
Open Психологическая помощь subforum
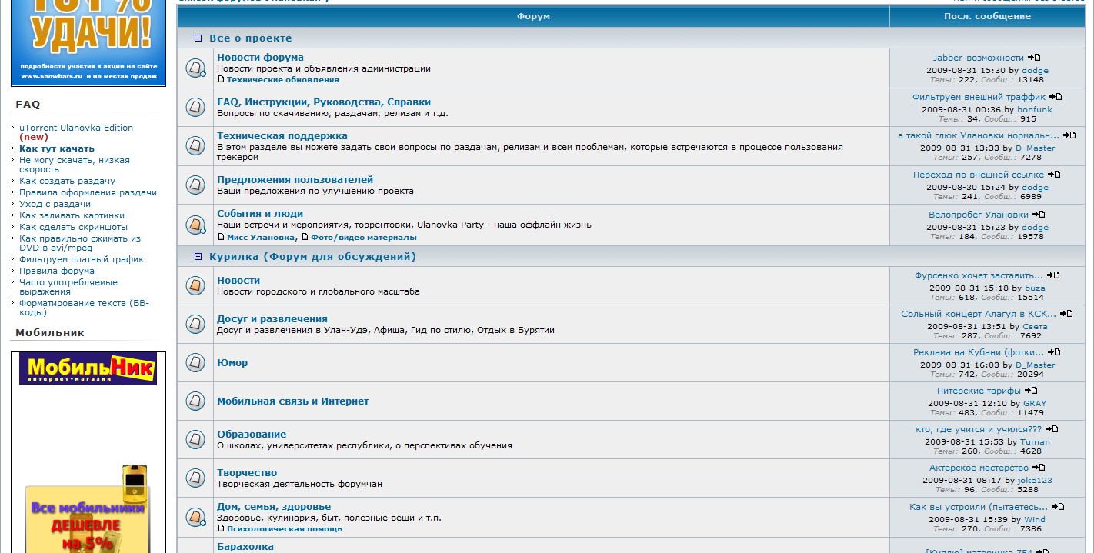pyautogui.click(x=285, y=529)
